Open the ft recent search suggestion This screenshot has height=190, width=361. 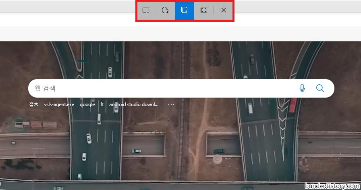(102, 104)
